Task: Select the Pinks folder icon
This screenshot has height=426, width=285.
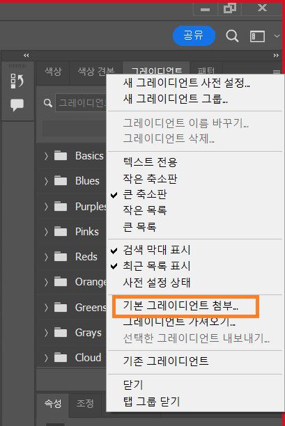Action: pyautogui.click(x=61, y=232)
